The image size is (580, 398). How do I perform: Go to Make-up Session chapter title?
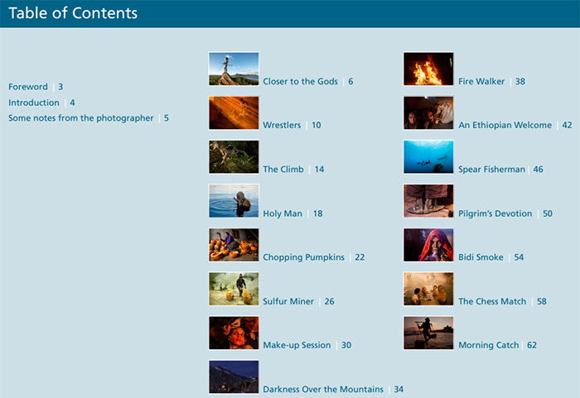(x=297, y=345)
